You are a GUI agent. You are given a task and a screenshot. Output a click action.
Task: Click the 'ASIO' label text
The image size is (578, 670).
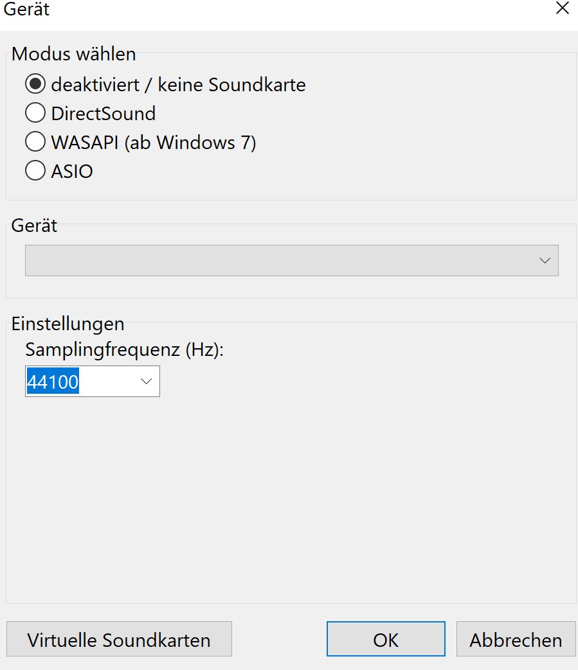tap(72, 172)
